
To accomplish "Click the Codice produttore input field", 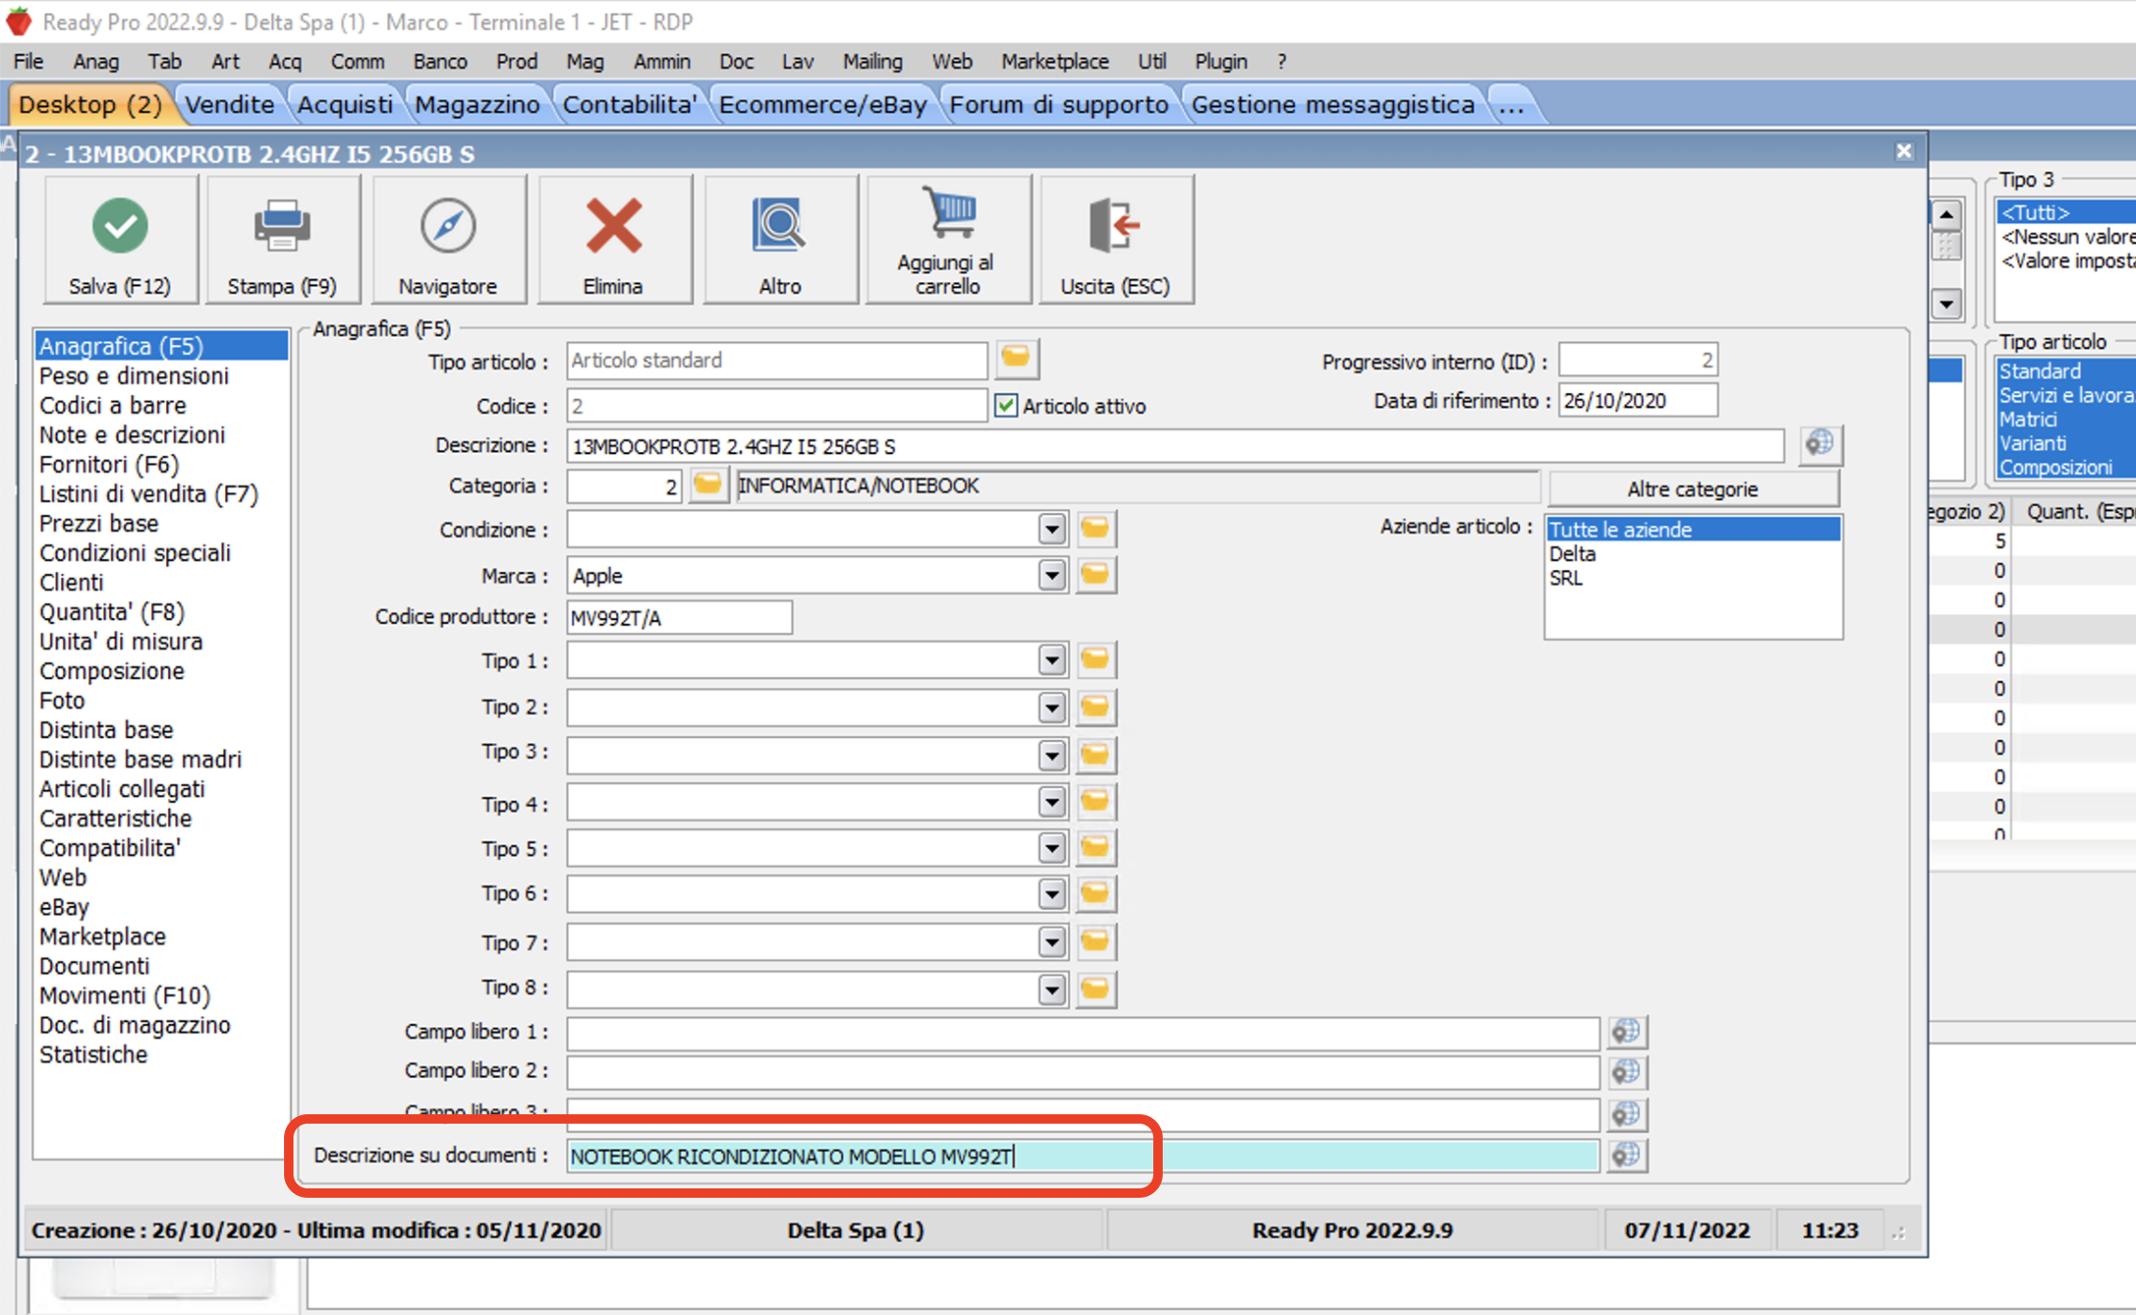I will [x=679, y=618].
